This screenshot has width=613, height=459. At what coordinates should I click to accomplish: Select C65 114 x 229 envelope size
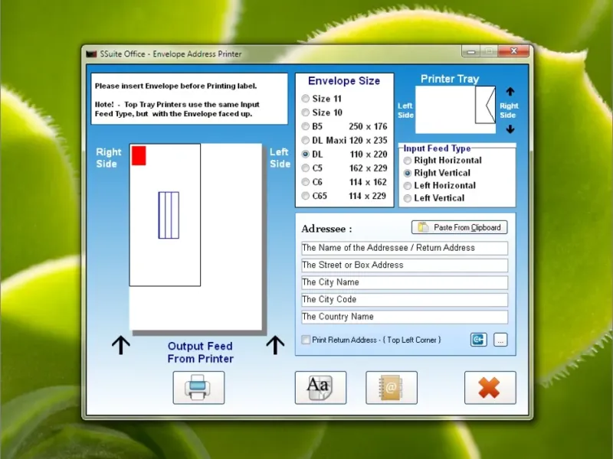(x=344, y=196)
